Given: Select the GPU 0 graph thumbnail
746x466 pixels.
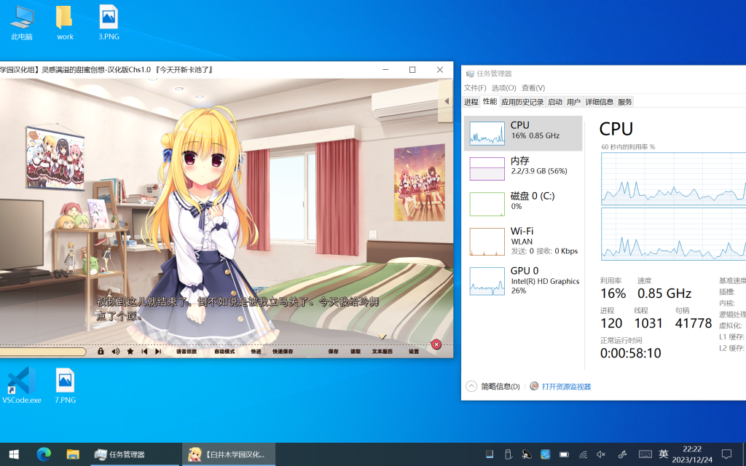Looking at the screenshot, I should coord(487,281).
